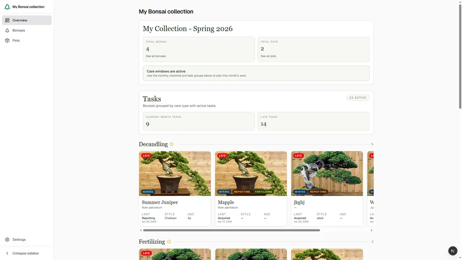Click the round N avatar button
462x260 pixels.
(x=452, y=251)
